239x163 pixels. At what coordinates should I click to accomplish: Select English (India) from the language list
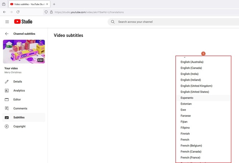tap(204, 74)
